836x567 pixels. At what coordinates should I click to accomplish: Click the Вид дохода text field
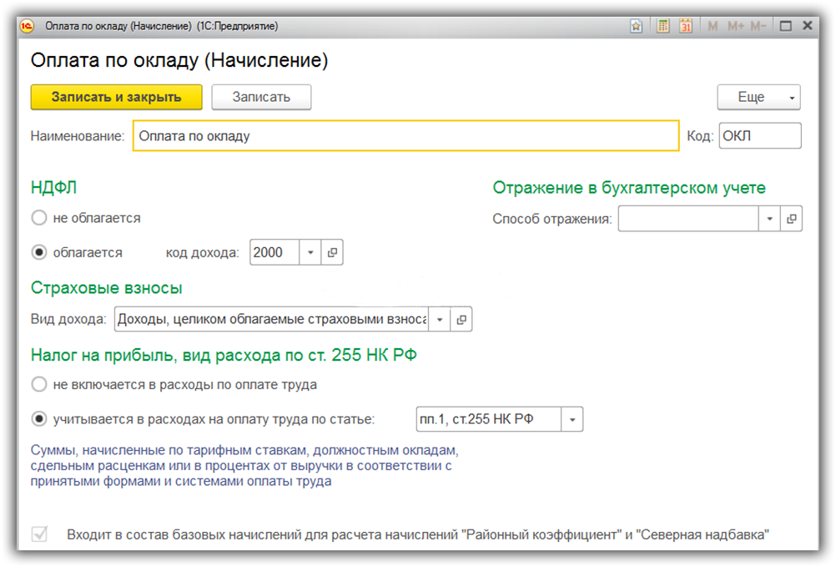(x=271, y=319)
